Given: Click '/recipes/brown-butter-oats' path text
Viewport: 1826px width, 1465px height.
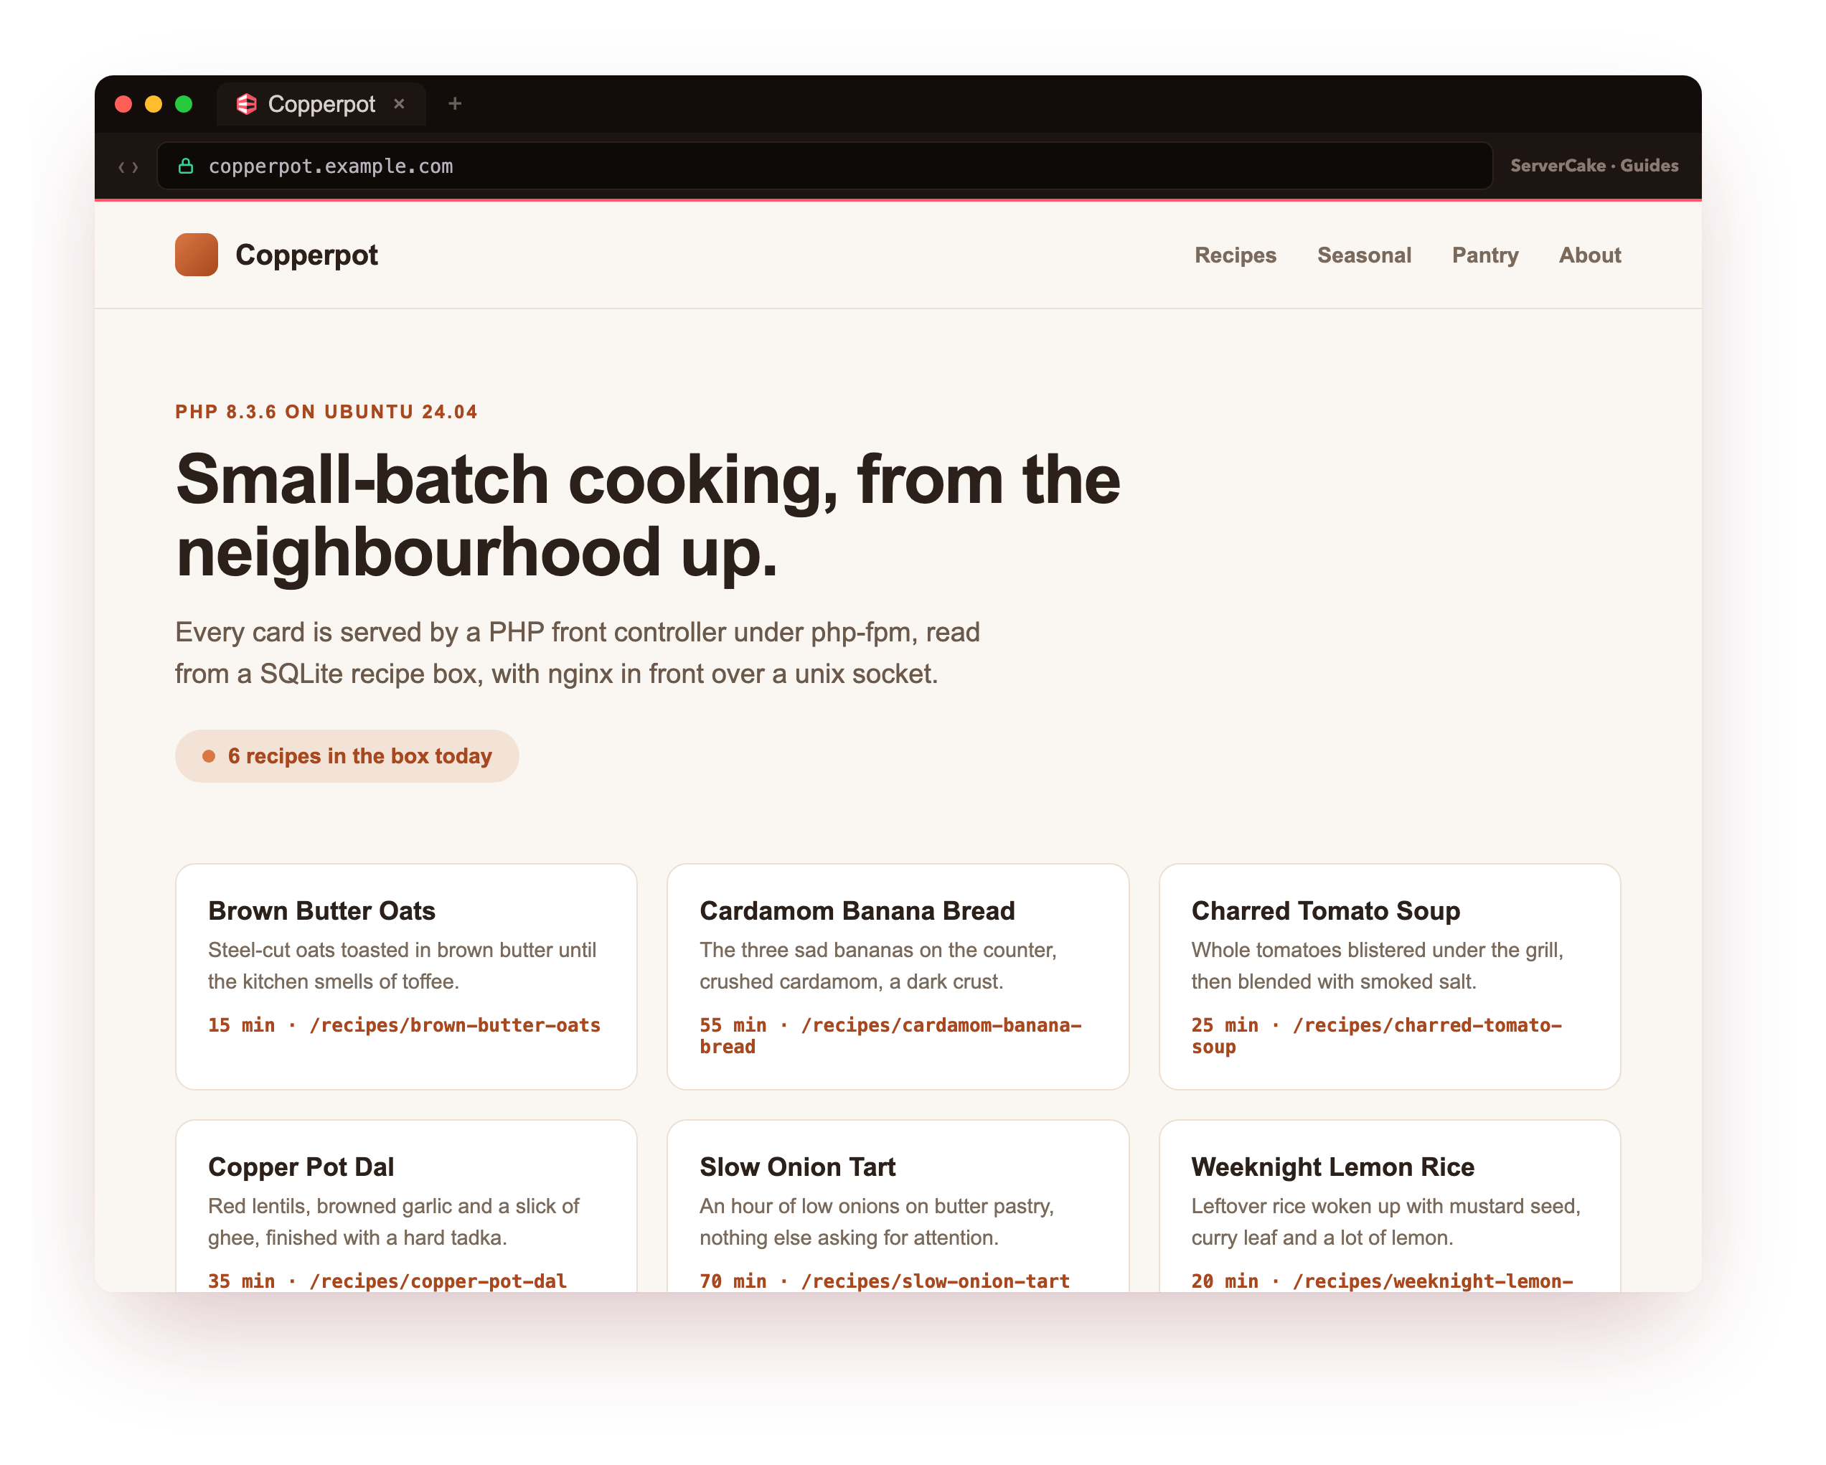Looking at the screenshot, I should (x=455, y=1025).
